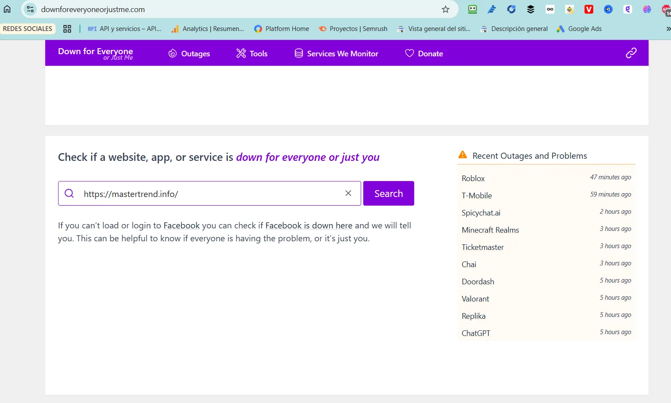Viewport: 671px width, 403px height.
Task: Click the red V browser extension icon
Action: (x=589, y=9)
